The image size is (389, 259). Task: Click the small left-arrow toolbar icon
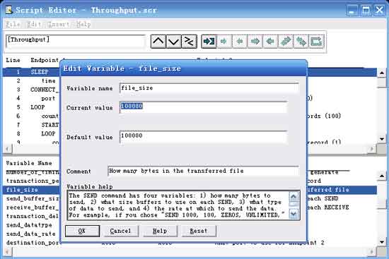coord(239,41)
